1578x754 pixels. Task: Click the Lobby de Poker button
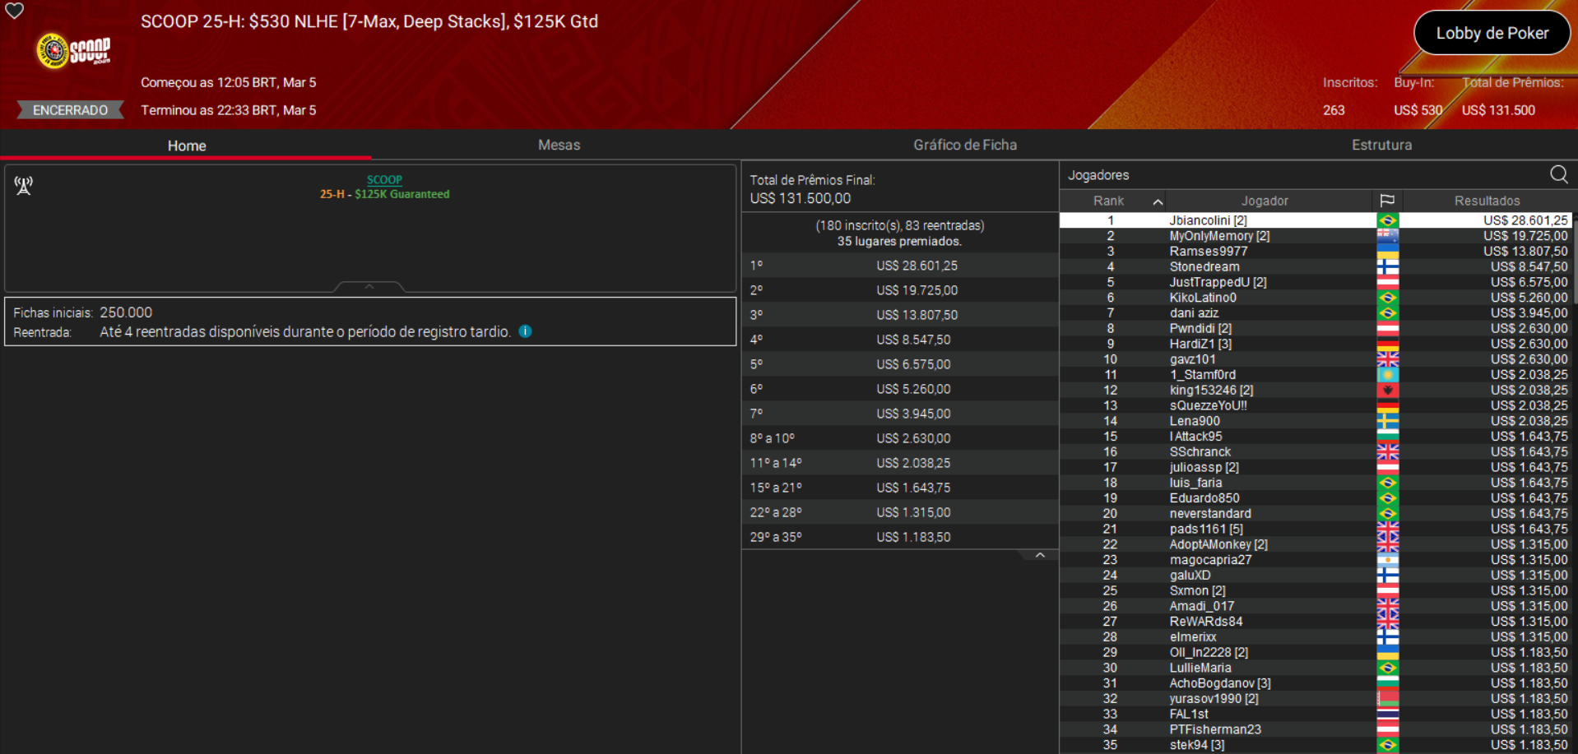(x=1492, y=33)
